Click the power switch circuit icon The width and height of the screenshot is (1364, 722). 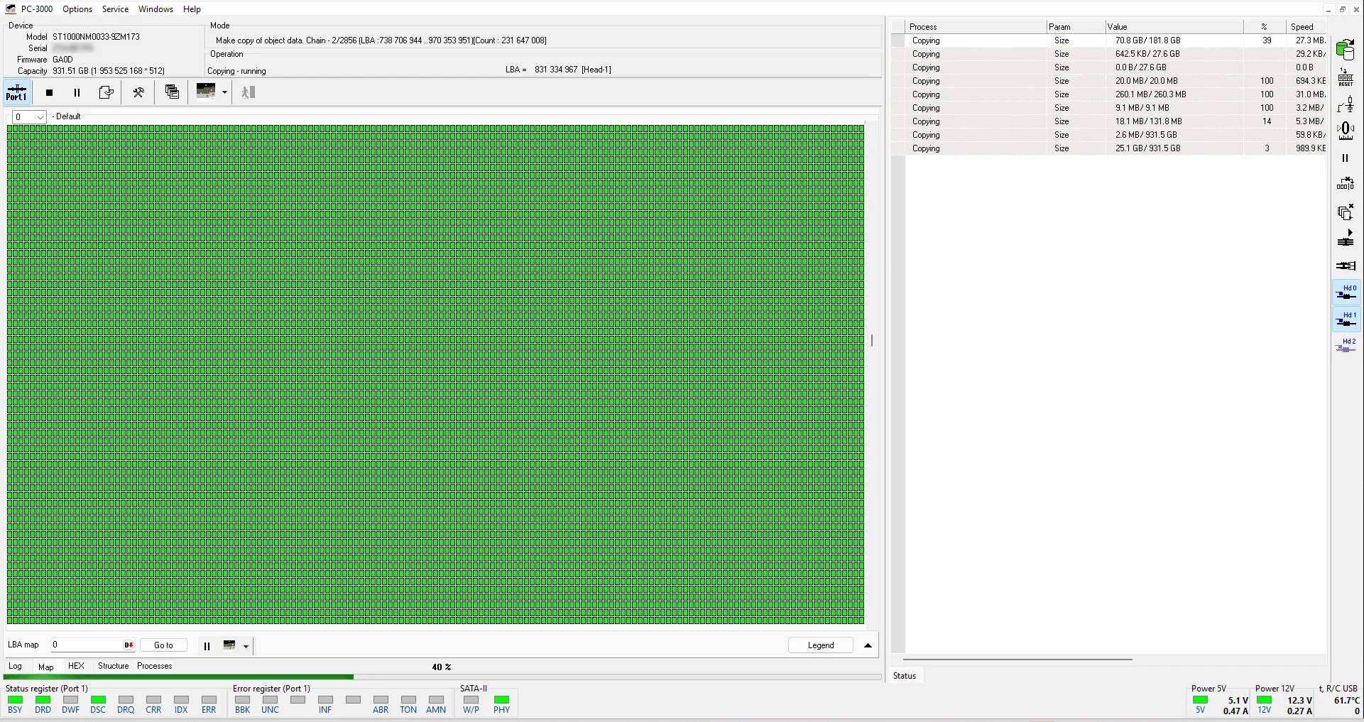tap(1346, 105)
